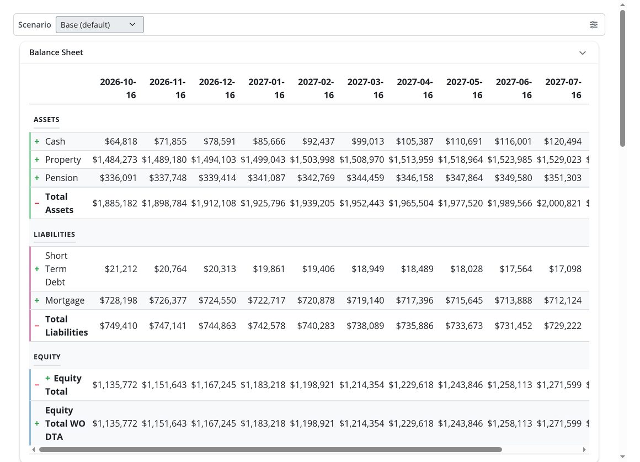This screenshot has height=462, width=640.
Task: Click Property value $1,503,998
Action: tap(312, 160)
